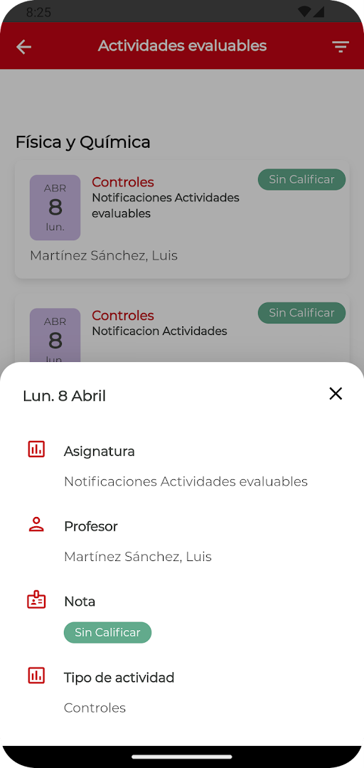The image size is (364, 768).
Task: Tap the Física y Química section heading
Action: click(x=82, y=142)
